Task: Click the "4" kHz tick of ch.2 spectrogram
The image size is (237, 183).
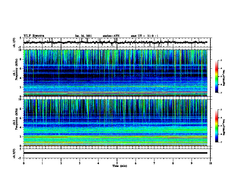Action: pos(21,127)
